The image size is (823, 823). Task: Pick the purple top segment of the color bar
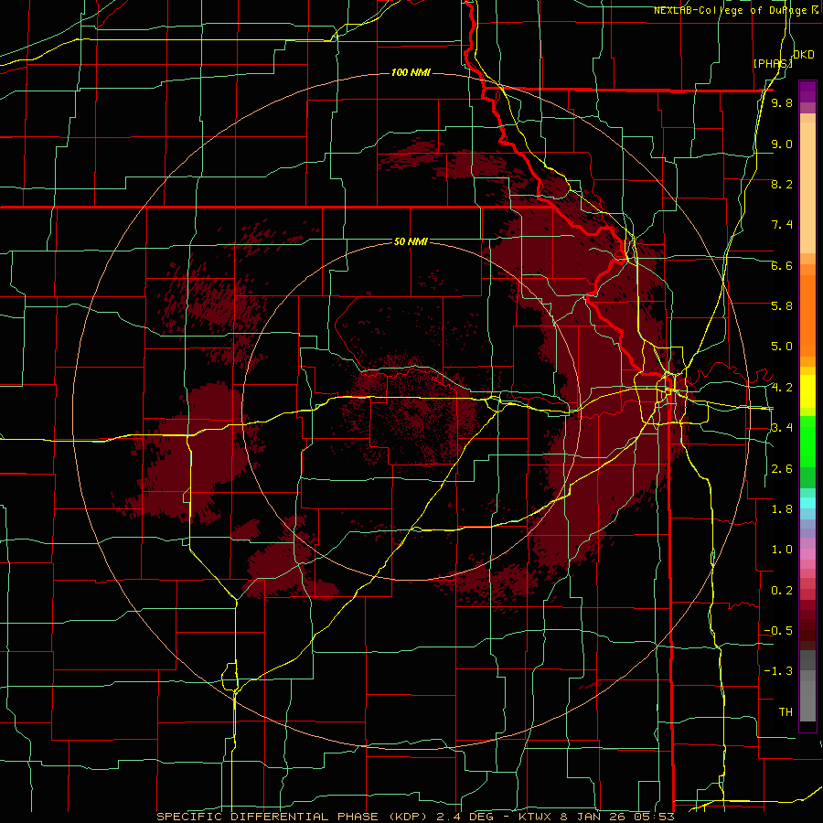(807, 91)
